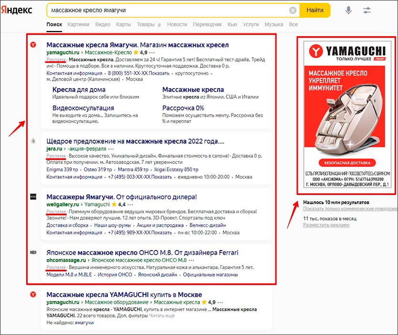The height and width of the screenshot is (335, 398).
Task: Switch to the Товары tab
Action: 146,24
